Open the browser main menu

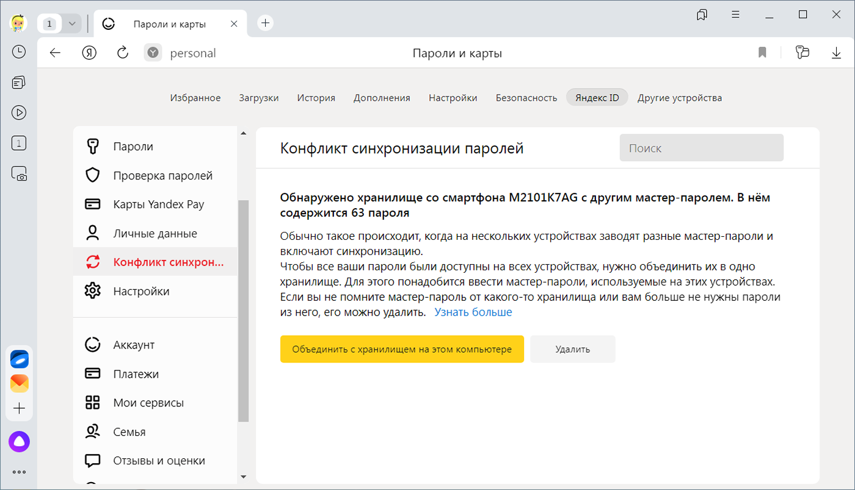pos(736,15)
